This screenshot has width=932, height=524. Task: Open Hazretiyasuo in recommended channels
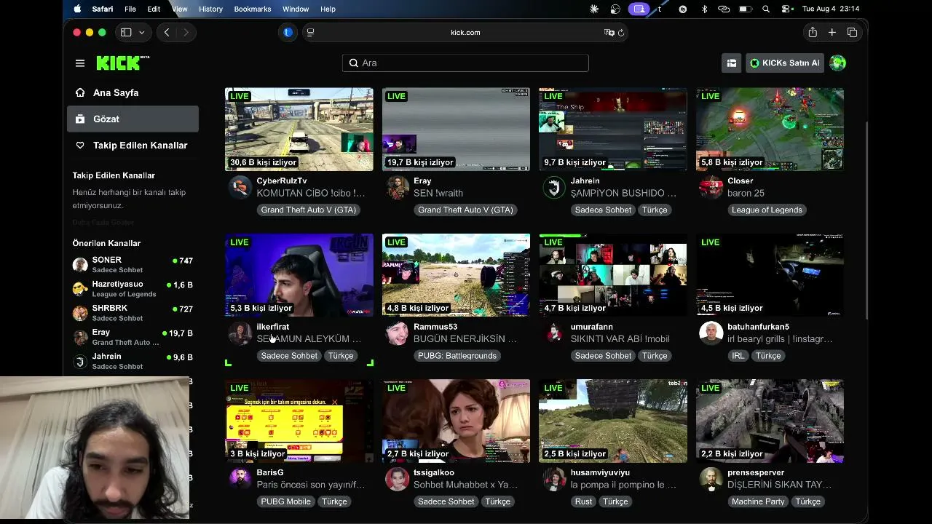click(133, 289)
